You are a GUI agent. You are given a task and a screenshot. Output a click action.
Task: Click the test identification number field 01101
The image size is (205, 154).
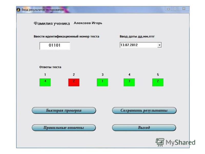55,46
